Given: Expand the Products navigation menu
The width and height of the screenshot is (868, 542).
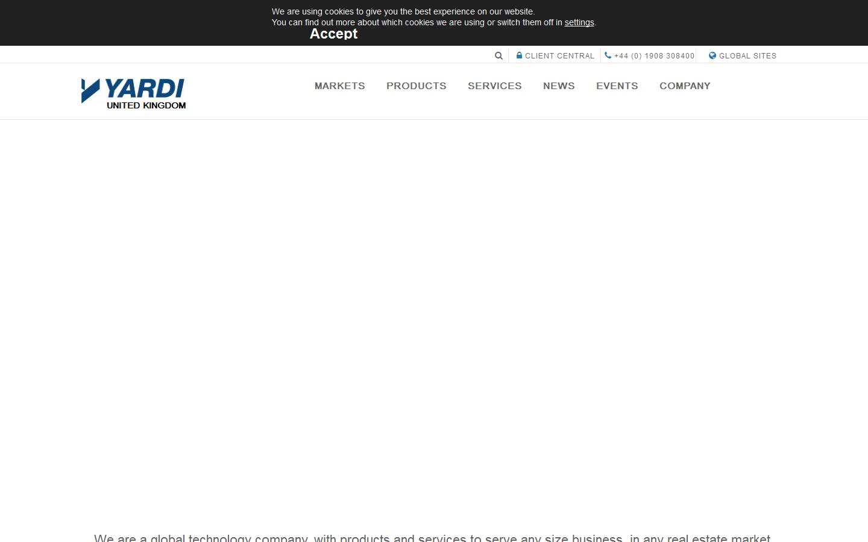Looking at the screenshot, I should pyautogui.click(x=416, y=86).
